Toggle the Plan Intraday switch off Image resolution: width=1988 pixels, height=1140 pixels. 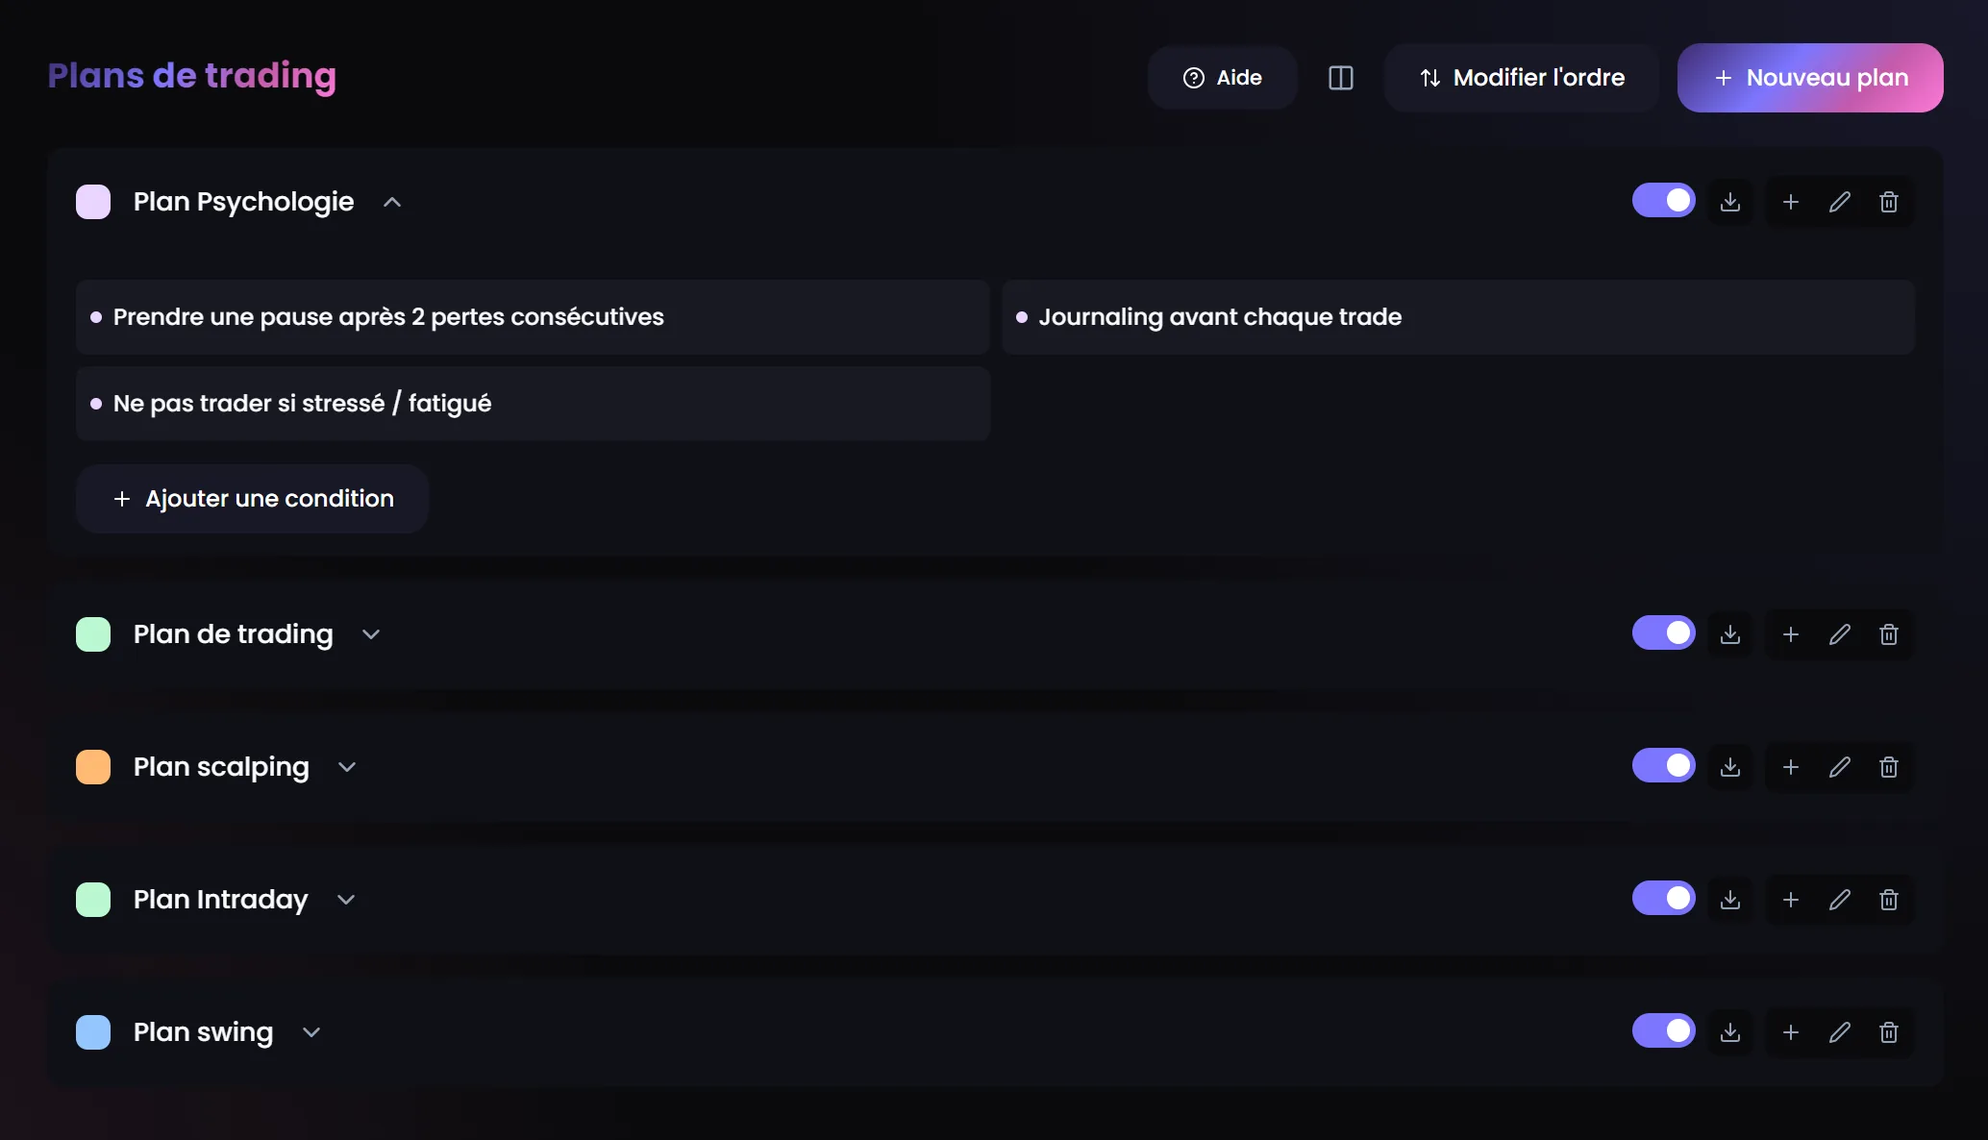1663,898
